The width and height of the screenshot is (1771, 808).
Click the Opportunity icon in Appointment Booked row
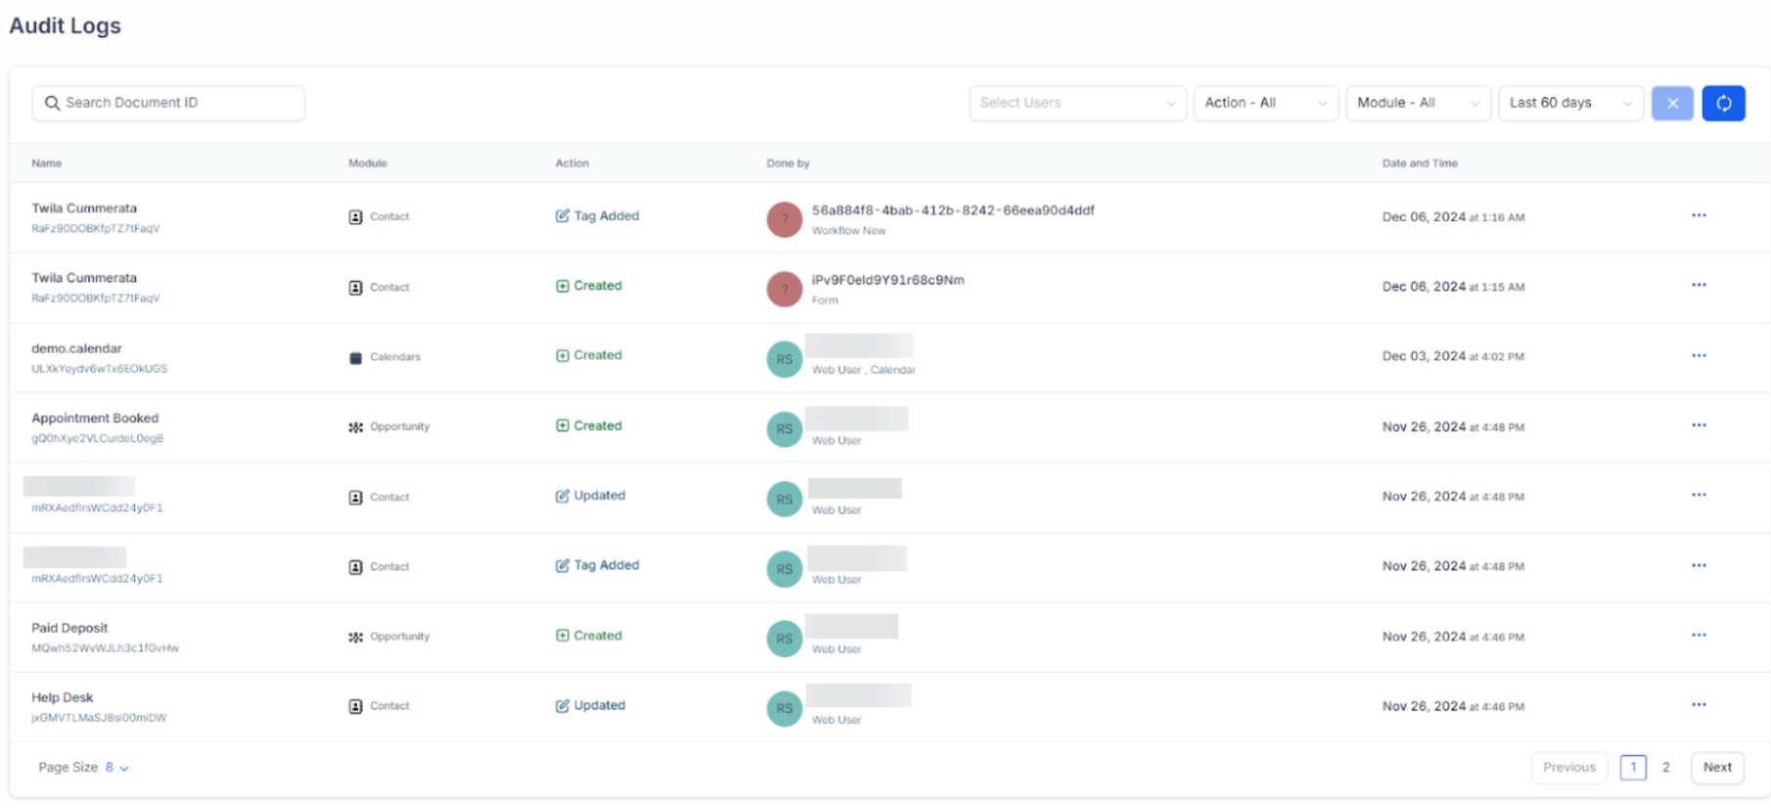[356, 427]
